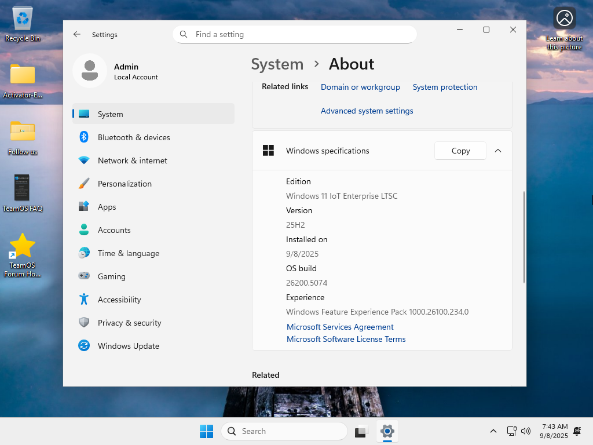The height and width of the screenshot is (445, 593).
Task: Click the Windows 11 IoT Enterprise LTSC text
Action: (342, 196)
